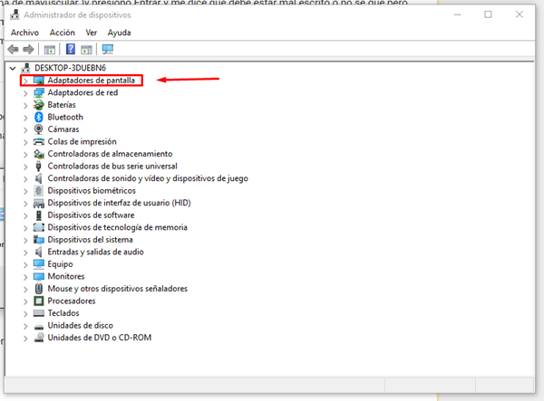Open the Ver menu
This screenshot has width=544, height=401.
click(x=92, y=33)
